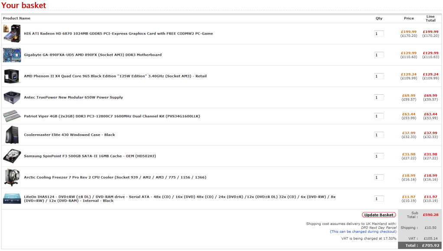Click the Patriot Viper RAM thumbnail
The image size is (443, 251).
click(12, 116)
